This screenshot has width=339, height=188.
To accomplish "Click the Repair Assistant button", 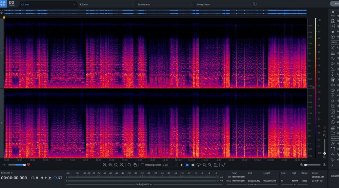I will click(x=335, y=4).
